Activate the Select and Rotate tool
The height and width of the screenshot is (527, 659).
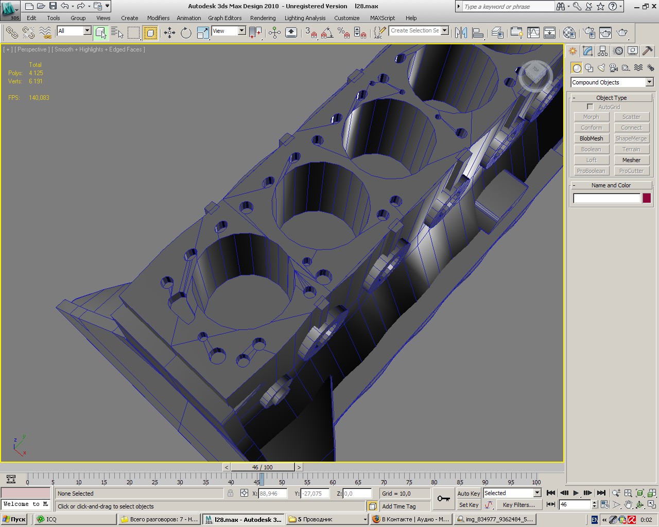[186, 33]
